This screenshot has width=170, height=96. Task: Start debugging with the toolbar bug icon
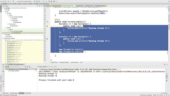[37, 1]
